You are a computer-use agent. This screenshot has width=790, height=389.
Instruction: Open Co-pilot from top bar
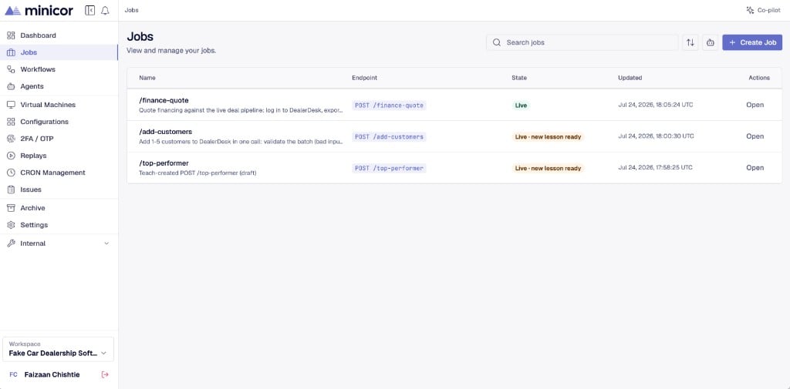tap(763, 10)
